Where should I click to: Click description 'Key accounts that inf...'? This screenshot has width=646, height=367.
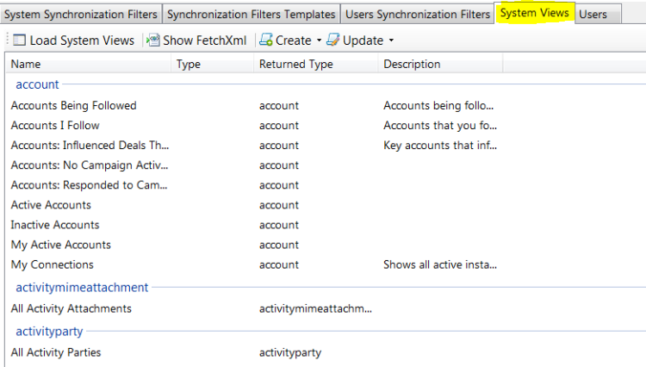point(440,146)
